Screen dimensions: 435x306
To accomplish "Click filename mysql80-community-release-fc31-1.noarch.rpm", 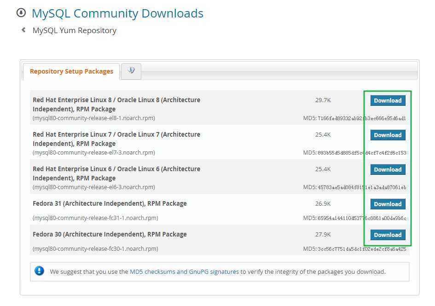I will (95, 218).
